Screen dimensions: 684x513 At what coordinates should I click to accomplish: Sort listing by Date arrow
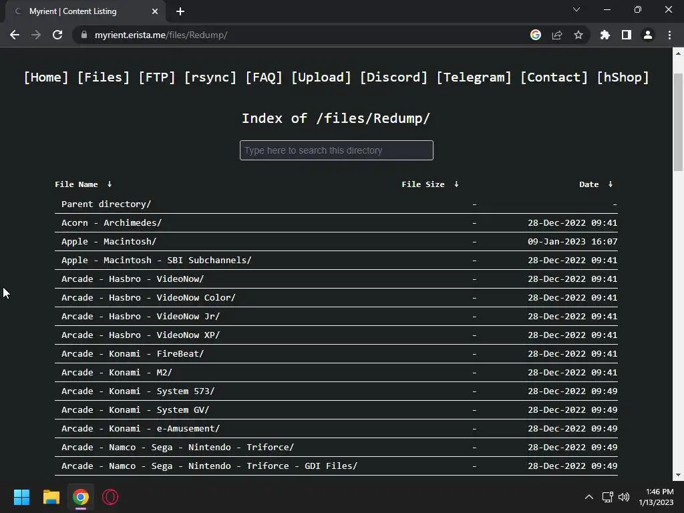(x=611, y=184)
